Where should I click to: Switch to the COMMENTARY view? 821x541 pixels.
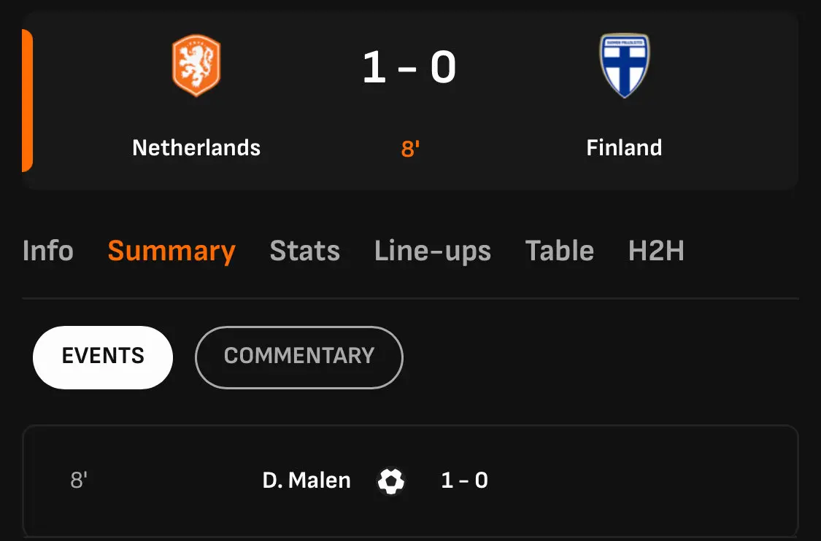tap(298, 357)
